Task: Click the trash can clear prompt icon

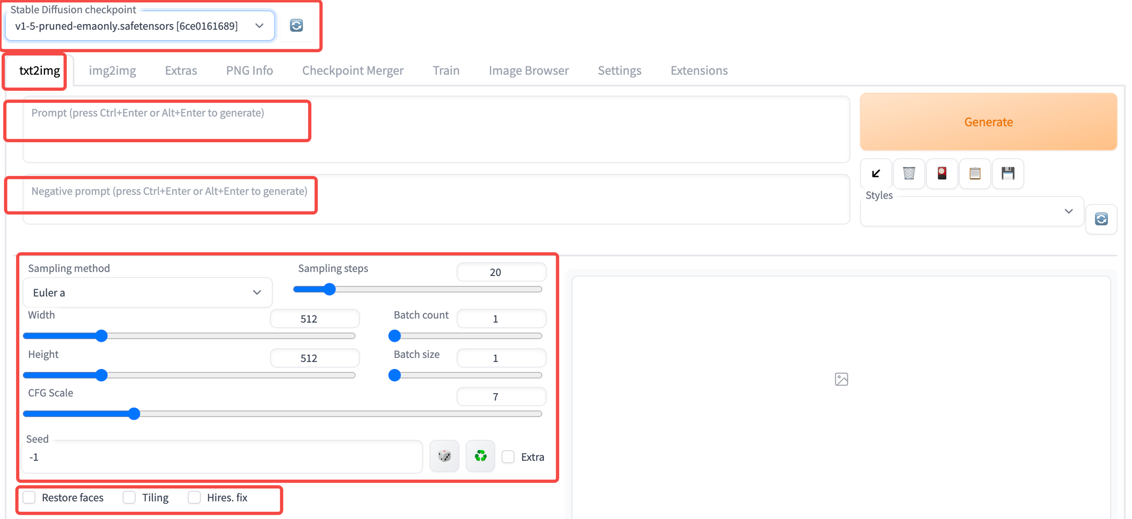Action: (x=908, y=174)
